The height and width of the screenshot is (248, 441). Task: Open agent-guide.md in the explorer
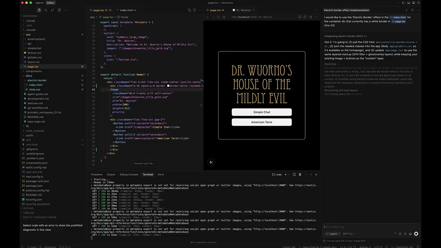point(38,94)
